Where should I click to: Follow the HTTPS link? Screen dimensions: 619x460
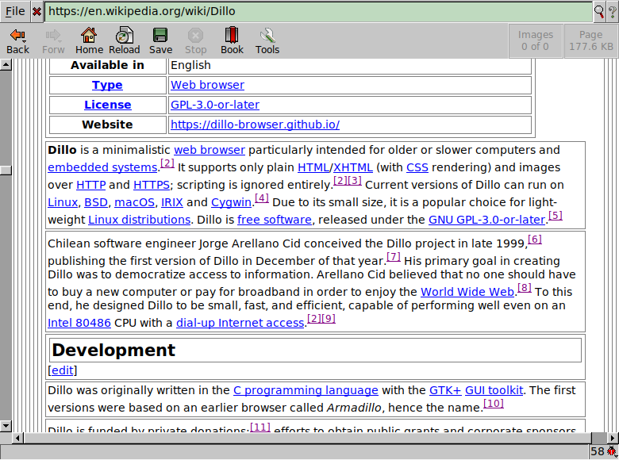click(152, 185)
